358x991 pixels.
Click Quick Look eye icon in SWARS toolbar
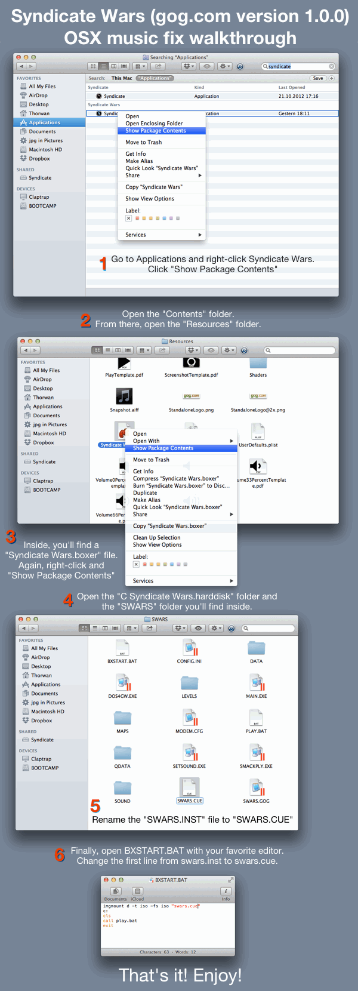point(199,628)
